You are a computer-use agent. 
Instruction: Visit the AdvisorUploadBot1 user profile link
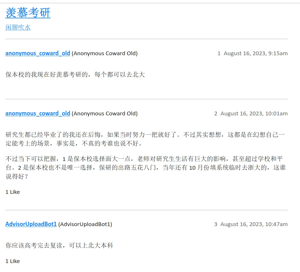[x=31, y=224]
